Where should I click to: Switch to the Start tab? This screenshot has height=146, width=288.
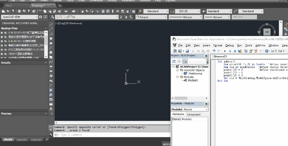tap(9, 6)
